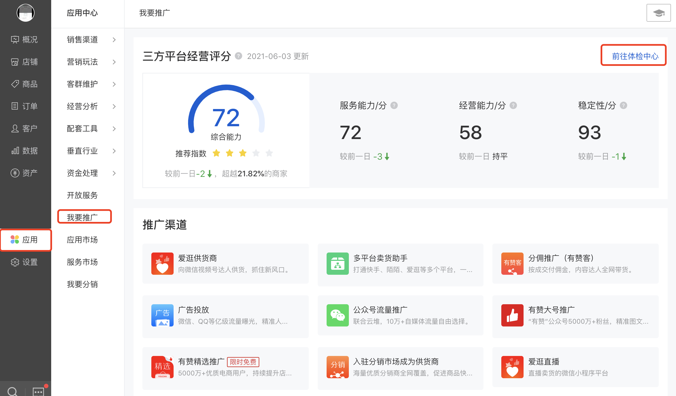Click the 经营能力 score value 58

point(470,133)
